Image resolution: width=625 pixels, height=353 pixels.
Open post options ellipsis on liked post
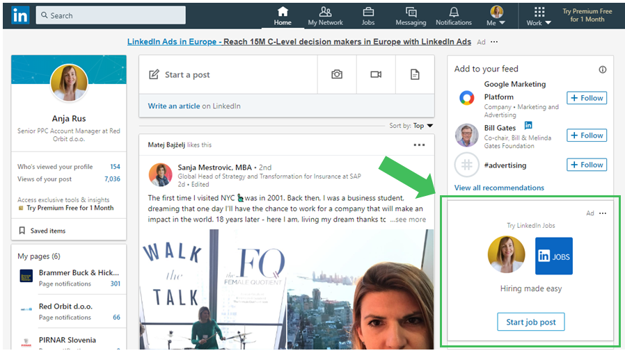pyautogui.click(x=419, y=145)
